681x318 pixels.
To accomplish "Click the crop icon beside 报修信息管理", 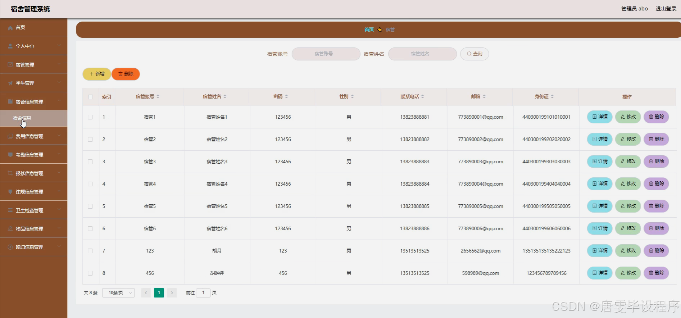I will click(10, 173).
